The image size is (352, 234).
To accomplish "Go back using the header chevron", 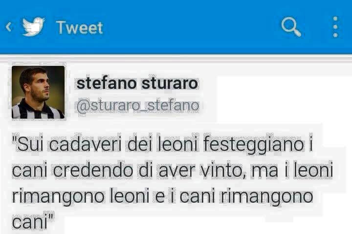I will (8, 27).
